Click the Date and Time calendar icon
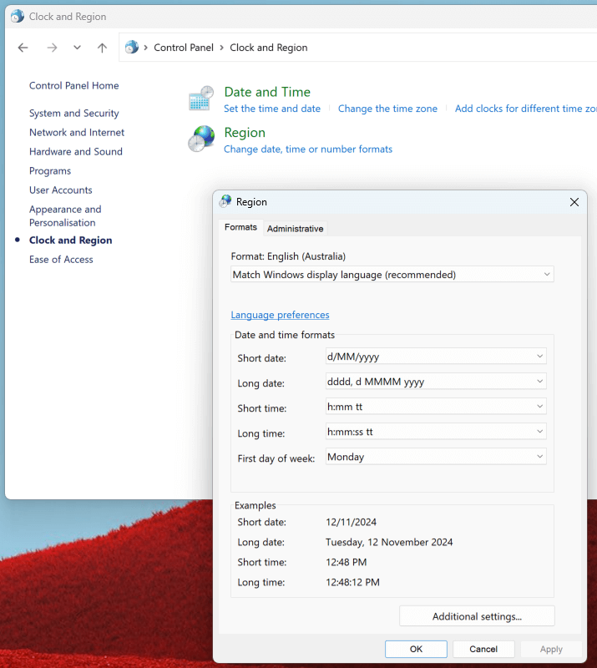Image resolution: width=597 pixels, height=668 pixels. (x=201, y=99)
